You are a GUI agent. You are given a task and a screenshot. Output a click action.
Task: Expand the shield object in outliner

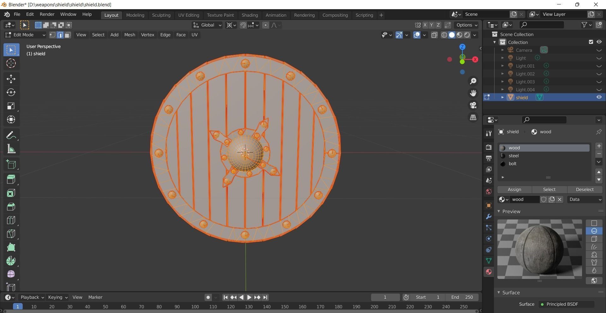pos(502,97)
